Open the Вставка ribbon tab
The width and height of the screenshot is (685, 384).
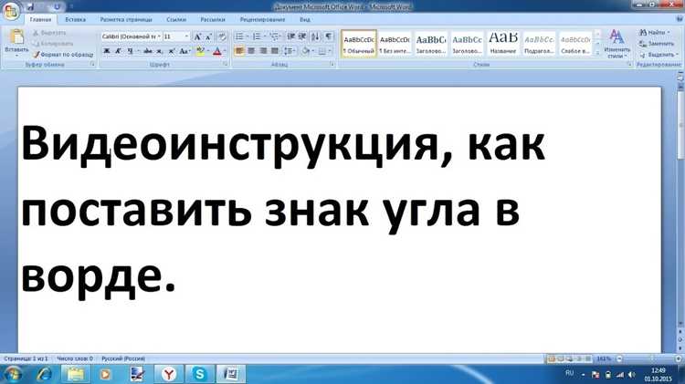[x=75, y=20]
